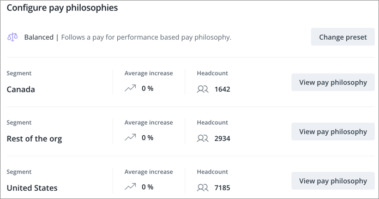Click United States trend arrow icon
Viewport: 379px width, 199px height.
tap(130, 186)
